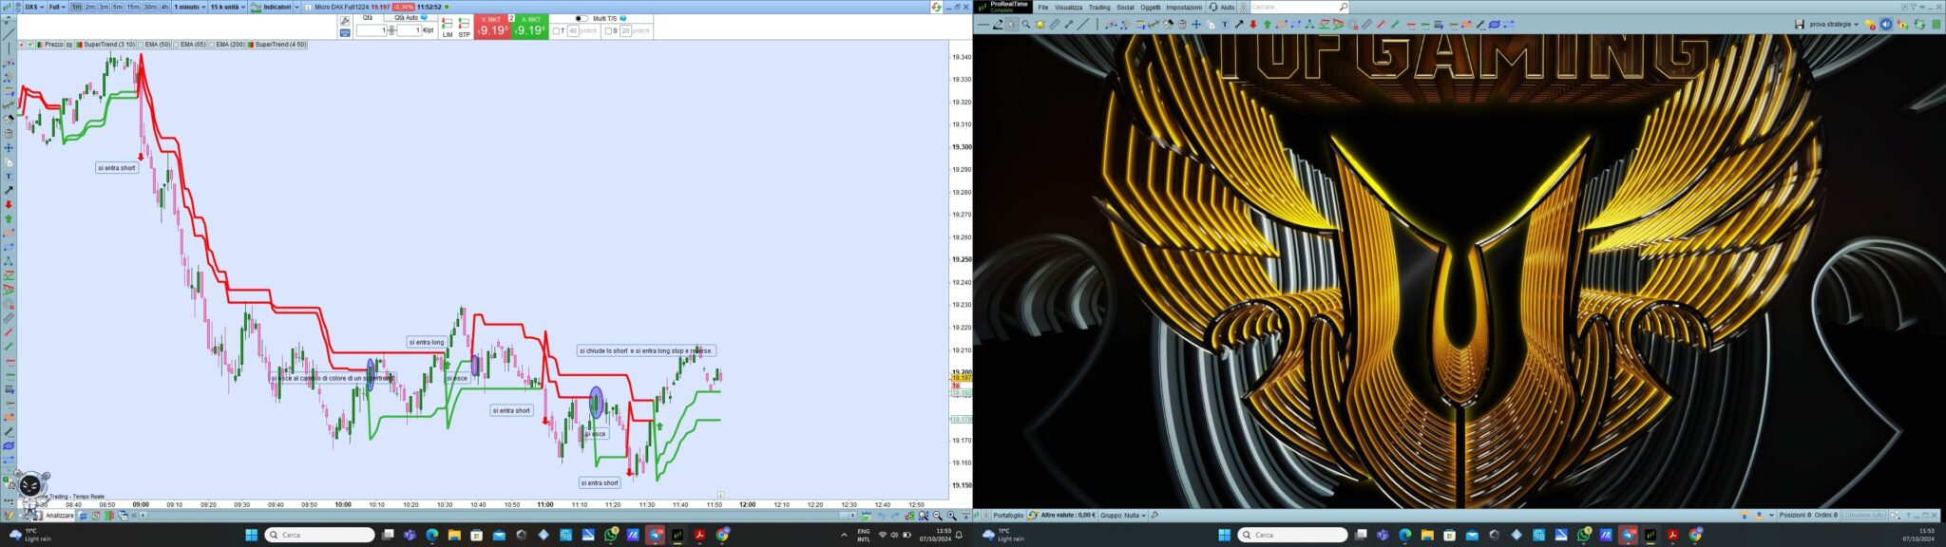1946x547 pixels.
Task: Expand the arrow next to Indicatori
Action: click(x=296, y=7)
